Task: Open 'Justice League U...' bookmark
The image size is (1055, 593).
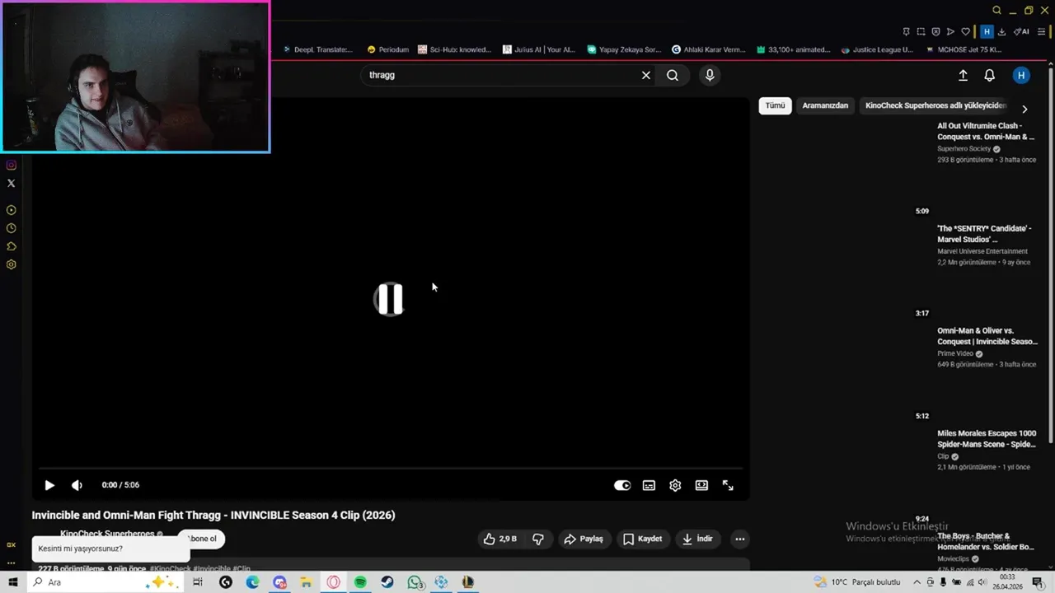Action: point(877,49)
